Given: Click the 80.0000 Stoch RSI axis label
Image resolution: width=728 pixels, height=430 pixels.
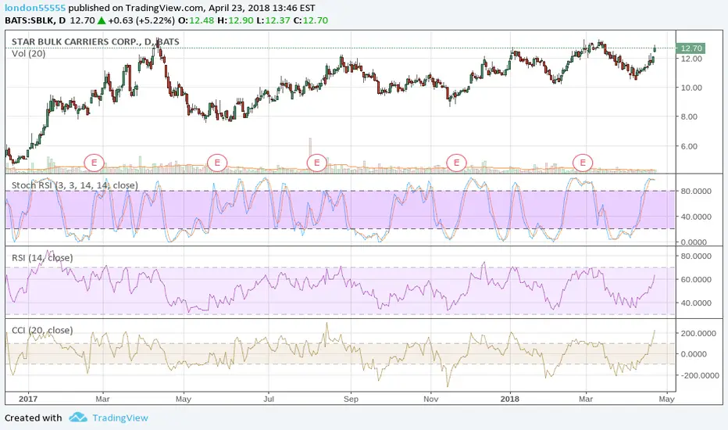Looking at the screenshot, I should [696, 191].
